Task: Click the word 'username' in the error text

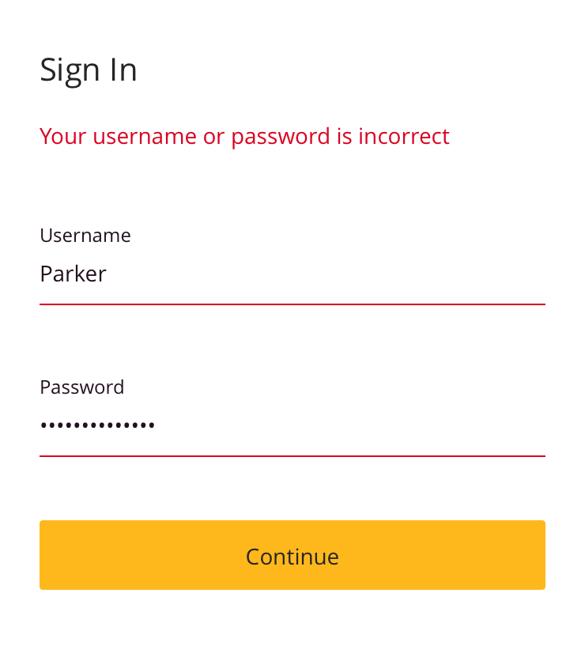Action: (x=145, y=137)
